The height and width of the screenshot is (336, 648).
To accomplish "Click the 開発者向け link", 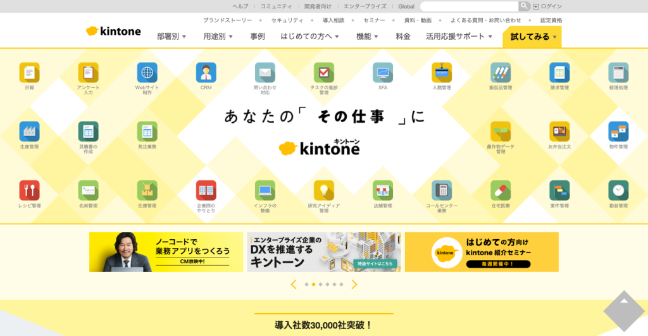I will [318, 6].
